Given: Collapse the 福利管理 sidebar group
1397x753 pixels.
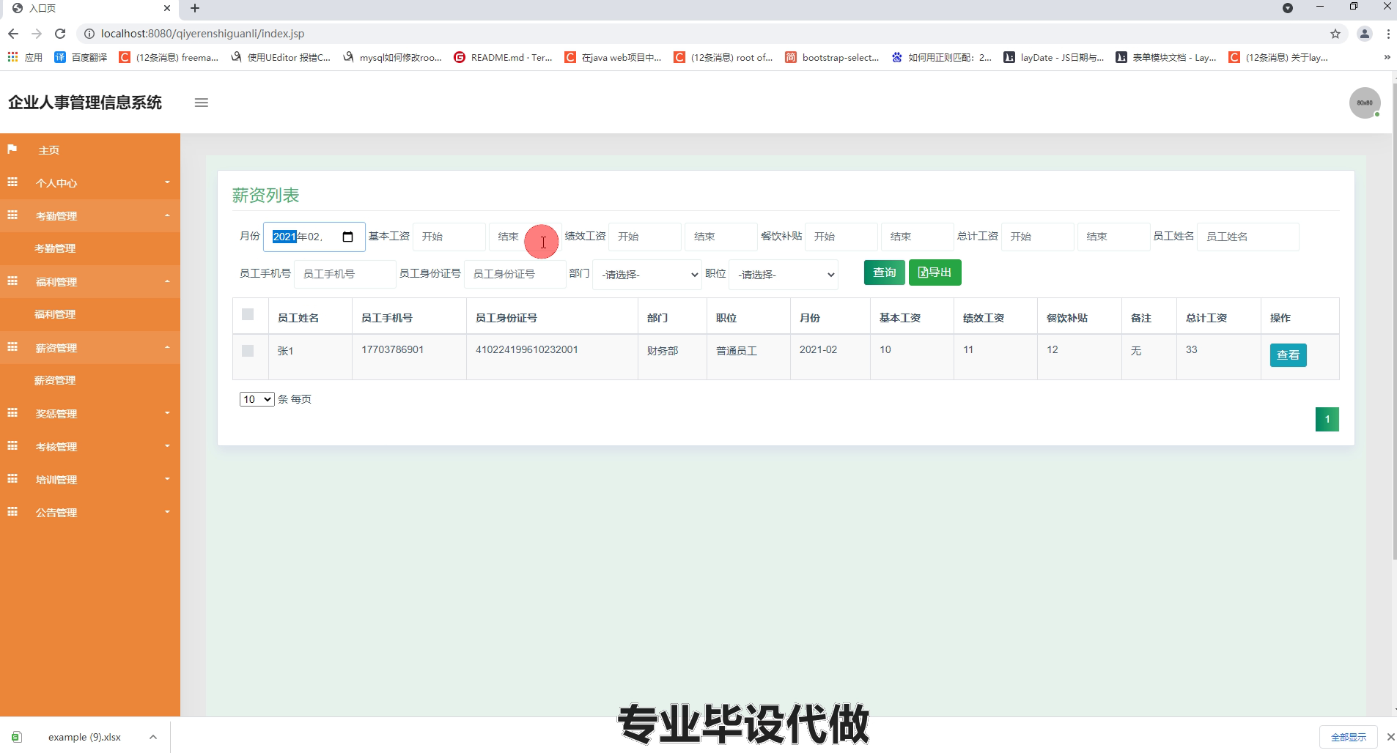Looking at the screenshot, I should (90, 281).
